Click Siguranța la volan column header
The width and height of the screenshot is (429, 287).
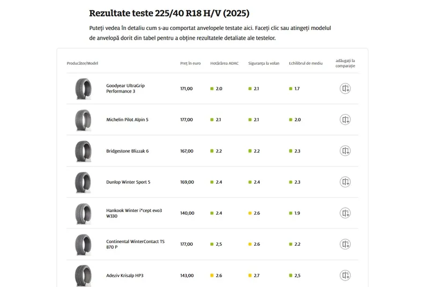(263, 63)
